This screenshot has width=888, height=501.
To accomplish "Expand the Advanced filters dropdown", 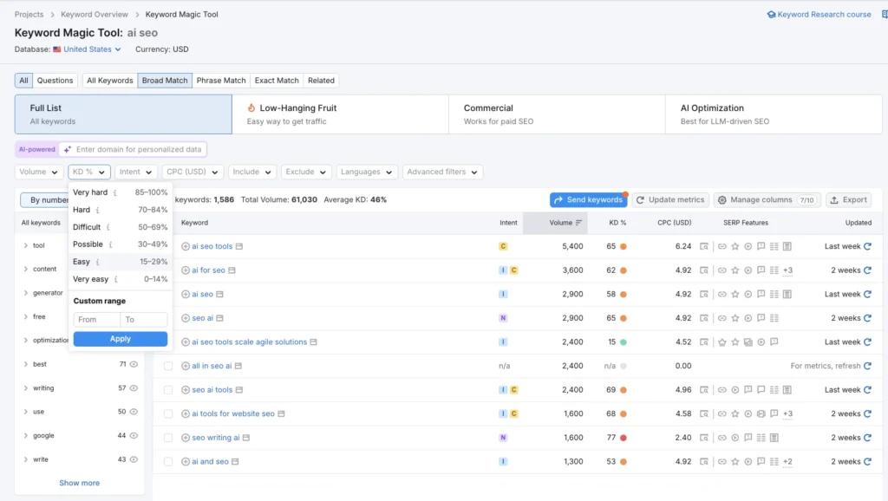I will pyautogui.click(x=442, y=172).
